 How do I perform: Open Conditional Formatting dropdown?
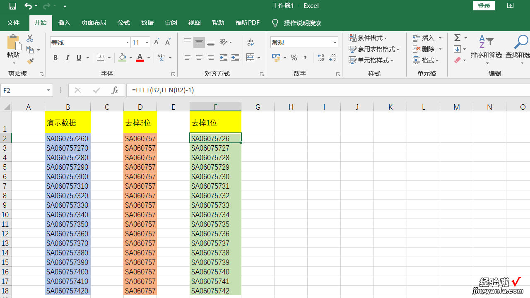tap(368, 38)
